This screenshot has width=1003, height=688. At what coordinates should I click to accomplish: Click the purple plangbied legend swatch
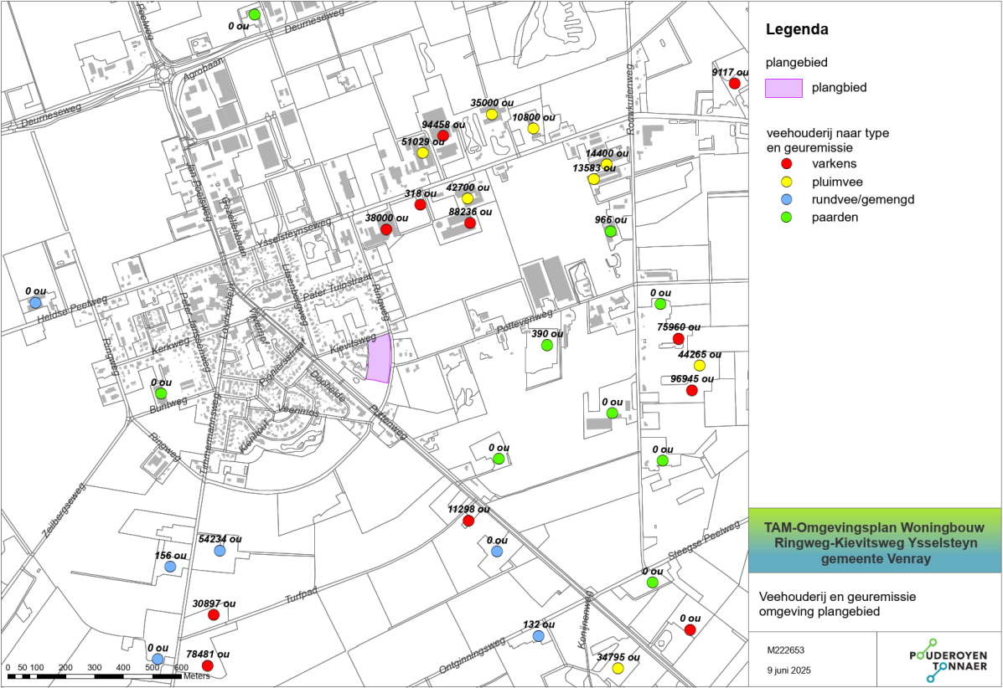783,88
